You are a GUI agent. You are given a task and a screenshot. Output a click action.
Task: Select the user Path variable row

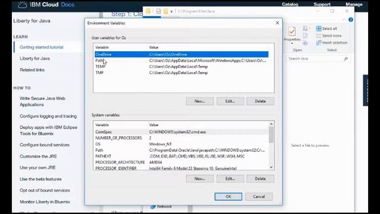pyautogui.click(x=181, y=61)
